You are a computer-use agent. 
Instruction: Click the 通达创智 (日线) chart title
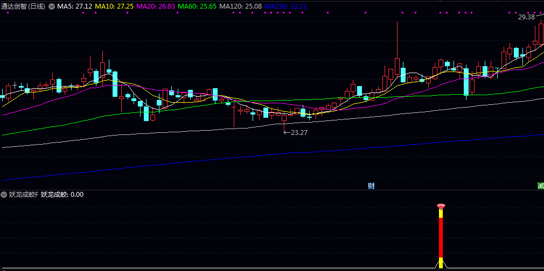point(23,6)
